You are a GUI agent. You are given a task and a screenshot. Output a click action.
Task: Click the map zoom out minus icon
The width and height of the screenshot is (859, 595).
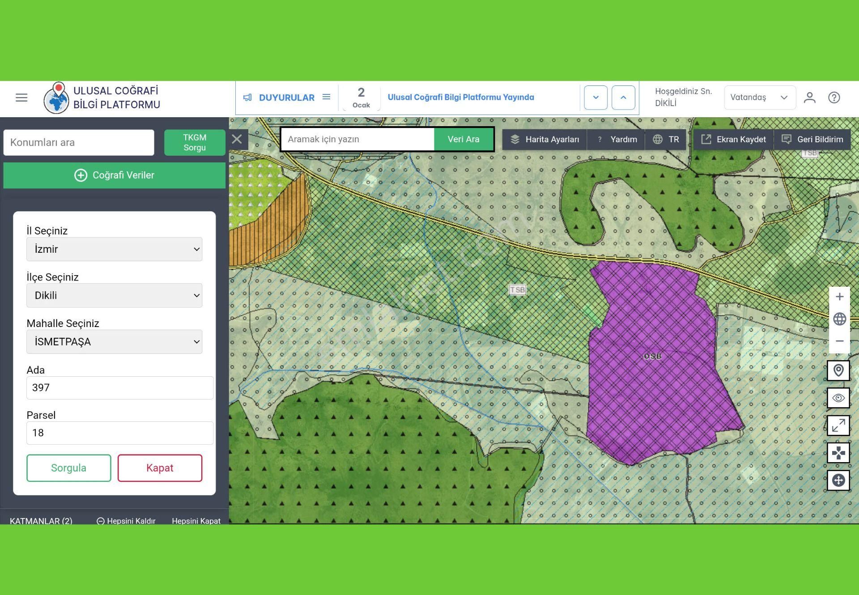click(839, 341)
